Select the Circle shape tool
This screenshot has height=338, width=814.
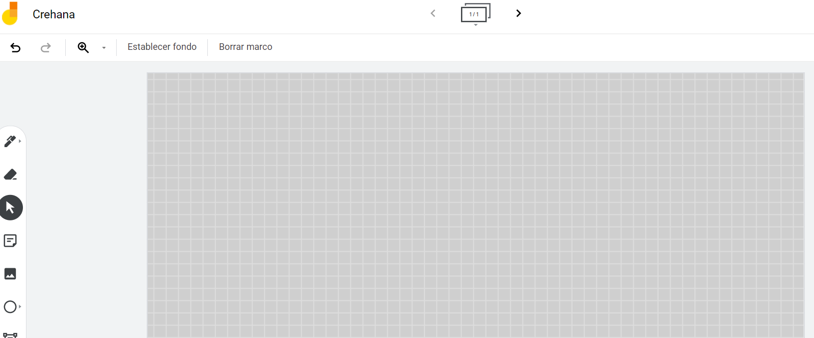click(10, 307)
